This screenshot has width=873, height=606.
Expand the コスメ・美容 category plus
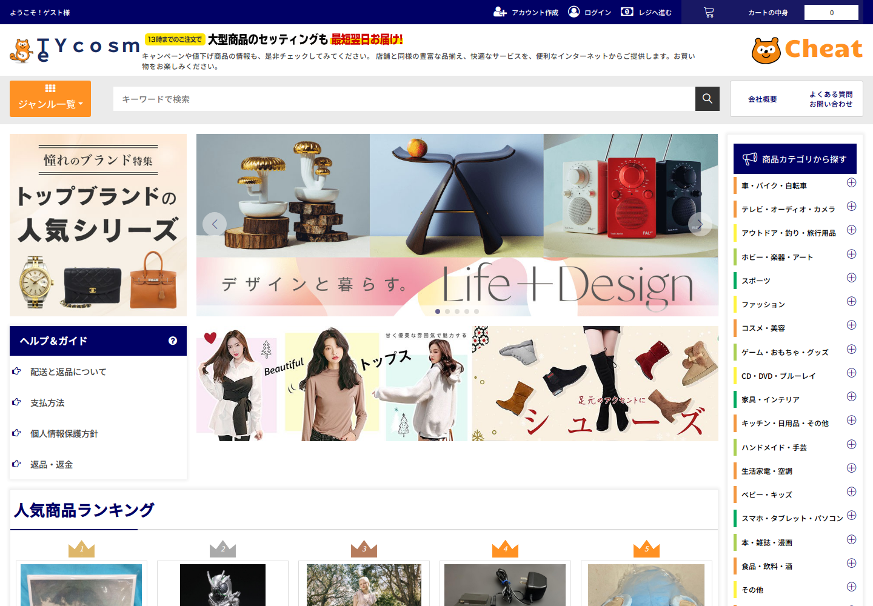click(851, 325)
